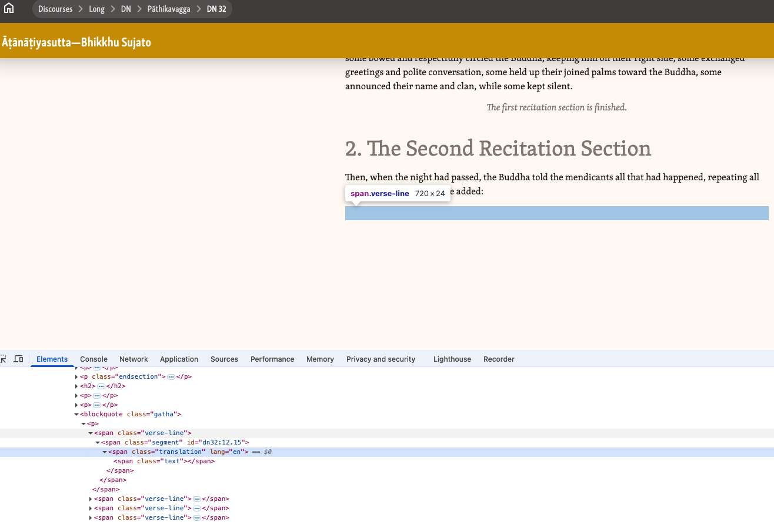Viewport: 774px width, 522px height.
Task: Expand the endsection paragraph node
Action: 76,377
